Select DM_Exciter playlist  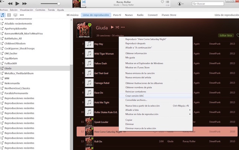(11, 53)
